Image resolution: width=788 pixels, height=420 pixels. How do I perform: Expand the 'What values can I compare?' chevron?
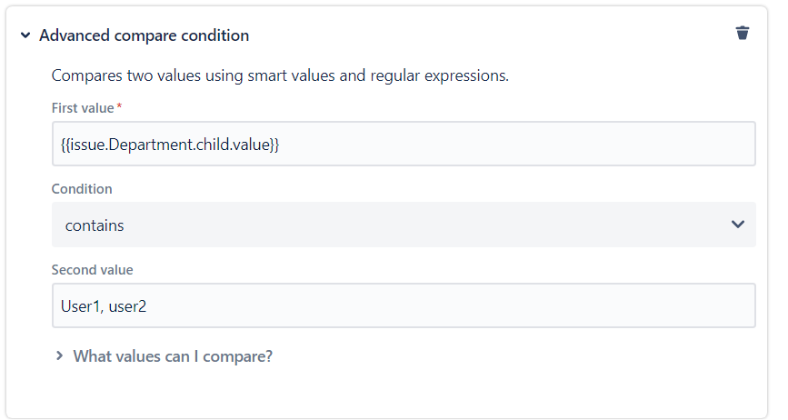pyautogui.click(x=60, y=356)
